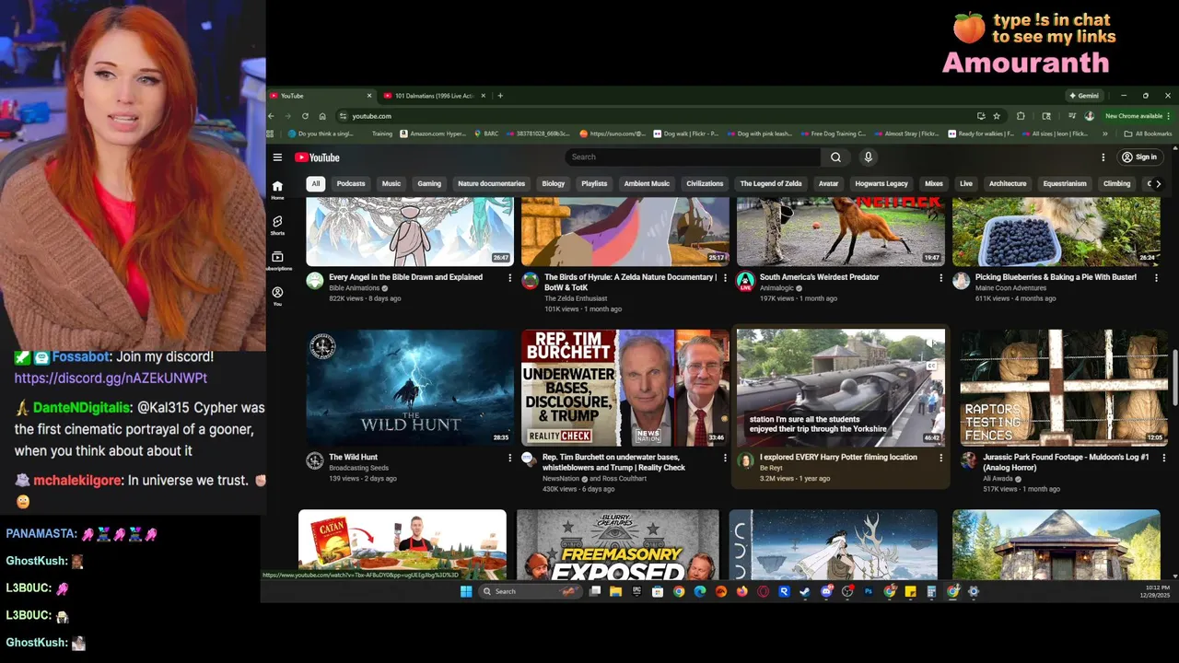Select the Hogwarts Legacy chip
Image resolution: width=1179 pixels, height=663 pixels.
881,183
